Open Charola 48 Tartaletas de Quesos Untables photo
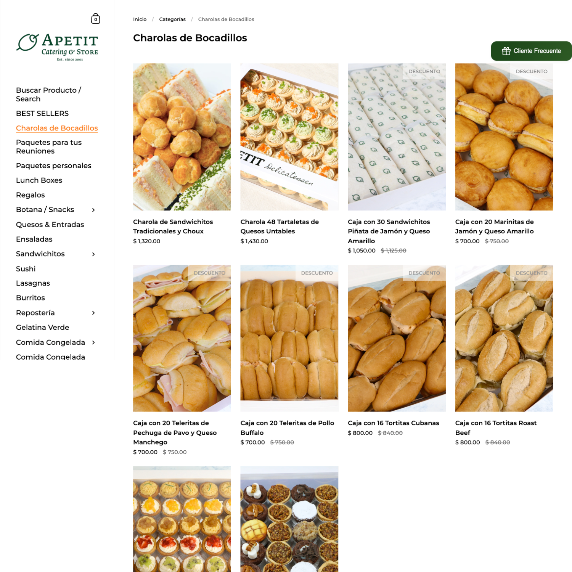This screenshot has width=572, height=572. [289, 137]
